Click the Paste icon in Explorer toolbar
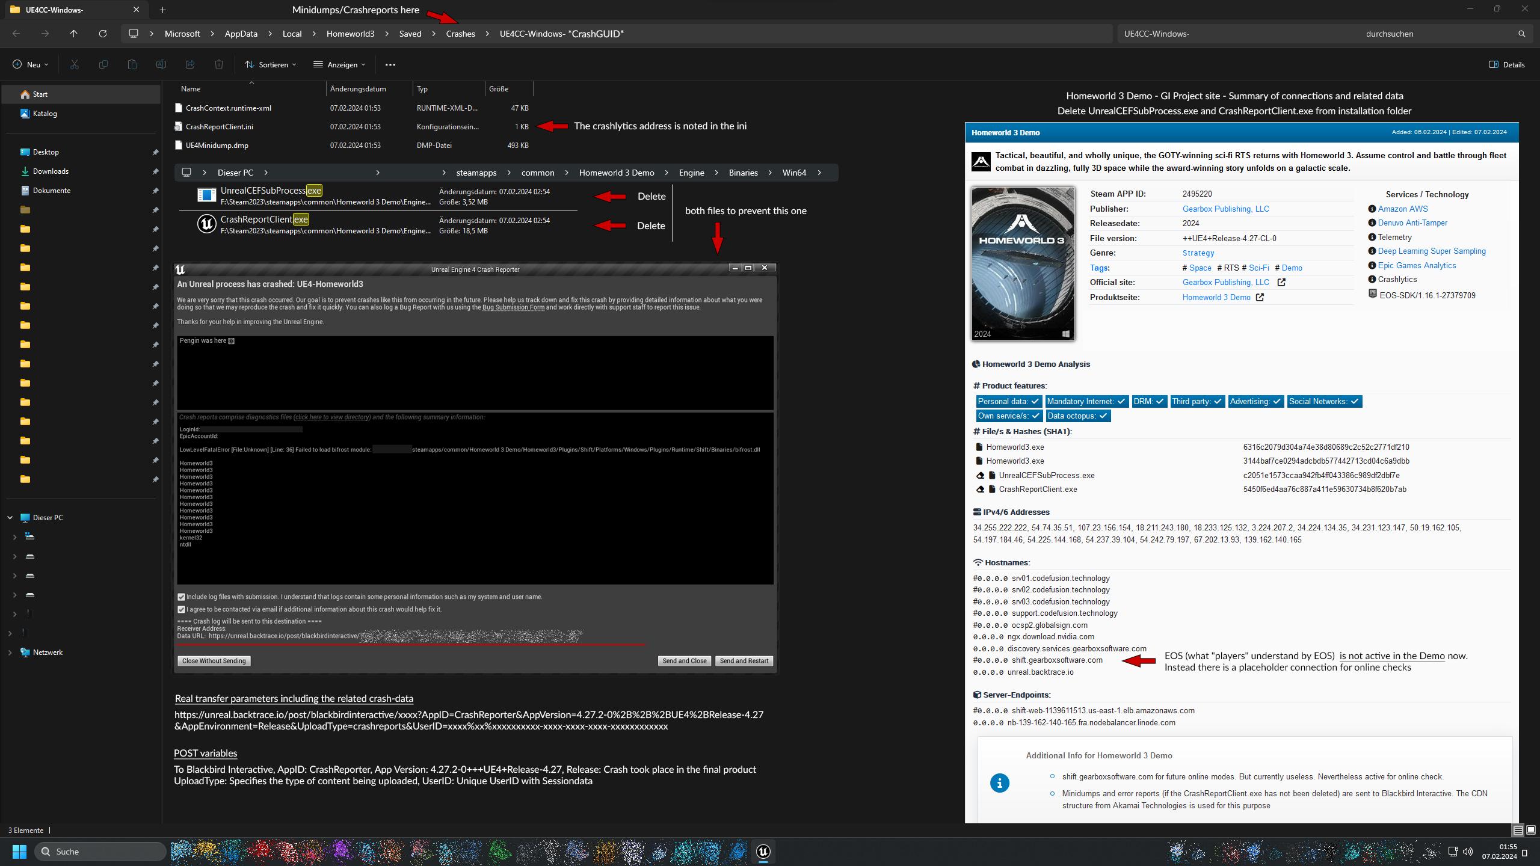This screenshot has width=1540, height=866. (x=132, y=64)
